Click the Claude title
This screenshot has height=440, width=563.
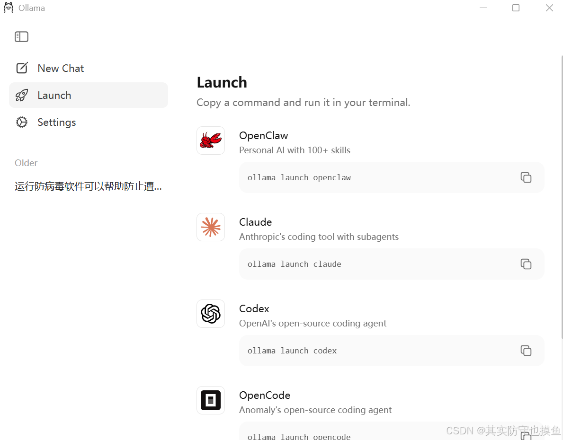click(x=255, y=222)
